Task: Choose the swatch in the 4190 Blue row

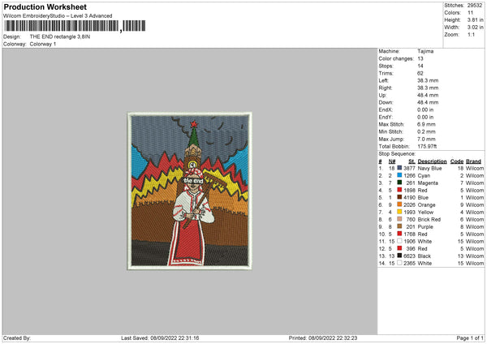Action: point(399,197)
